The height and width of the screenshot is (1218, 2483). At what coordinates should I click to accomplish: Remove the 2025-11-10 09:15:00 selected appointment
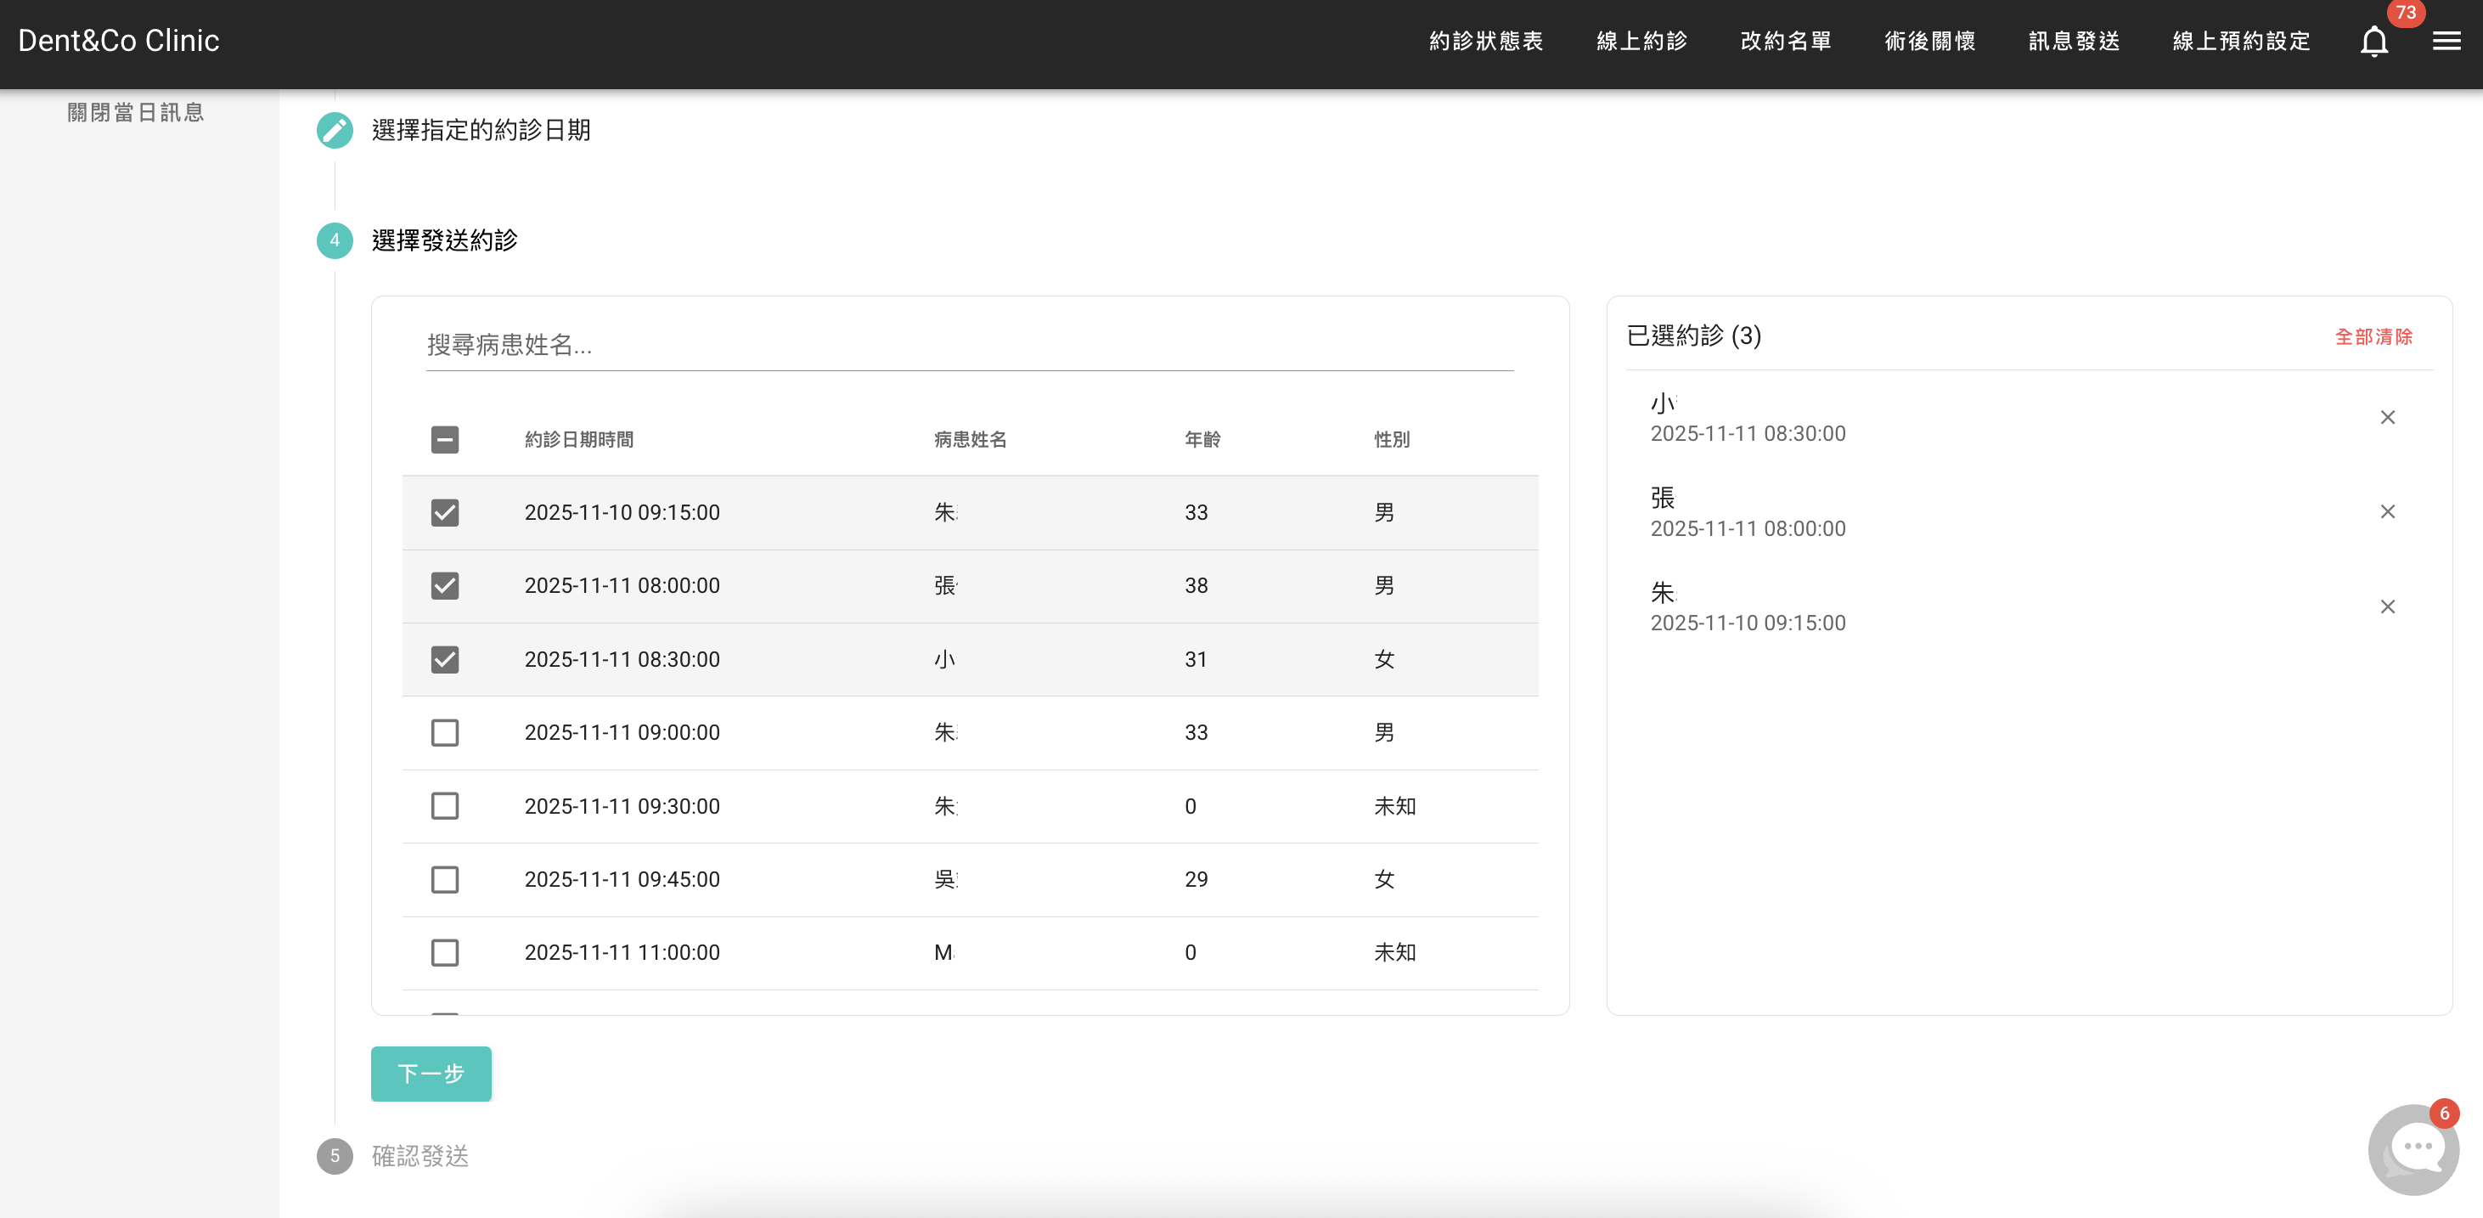[x=2386, y=606]
